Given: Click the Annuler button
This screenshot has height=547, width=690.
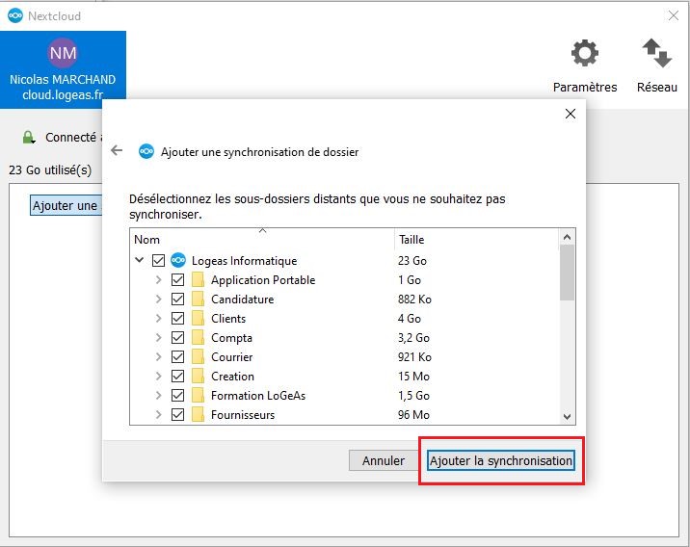Looking at the screenshot, I should tap(383, 461).
